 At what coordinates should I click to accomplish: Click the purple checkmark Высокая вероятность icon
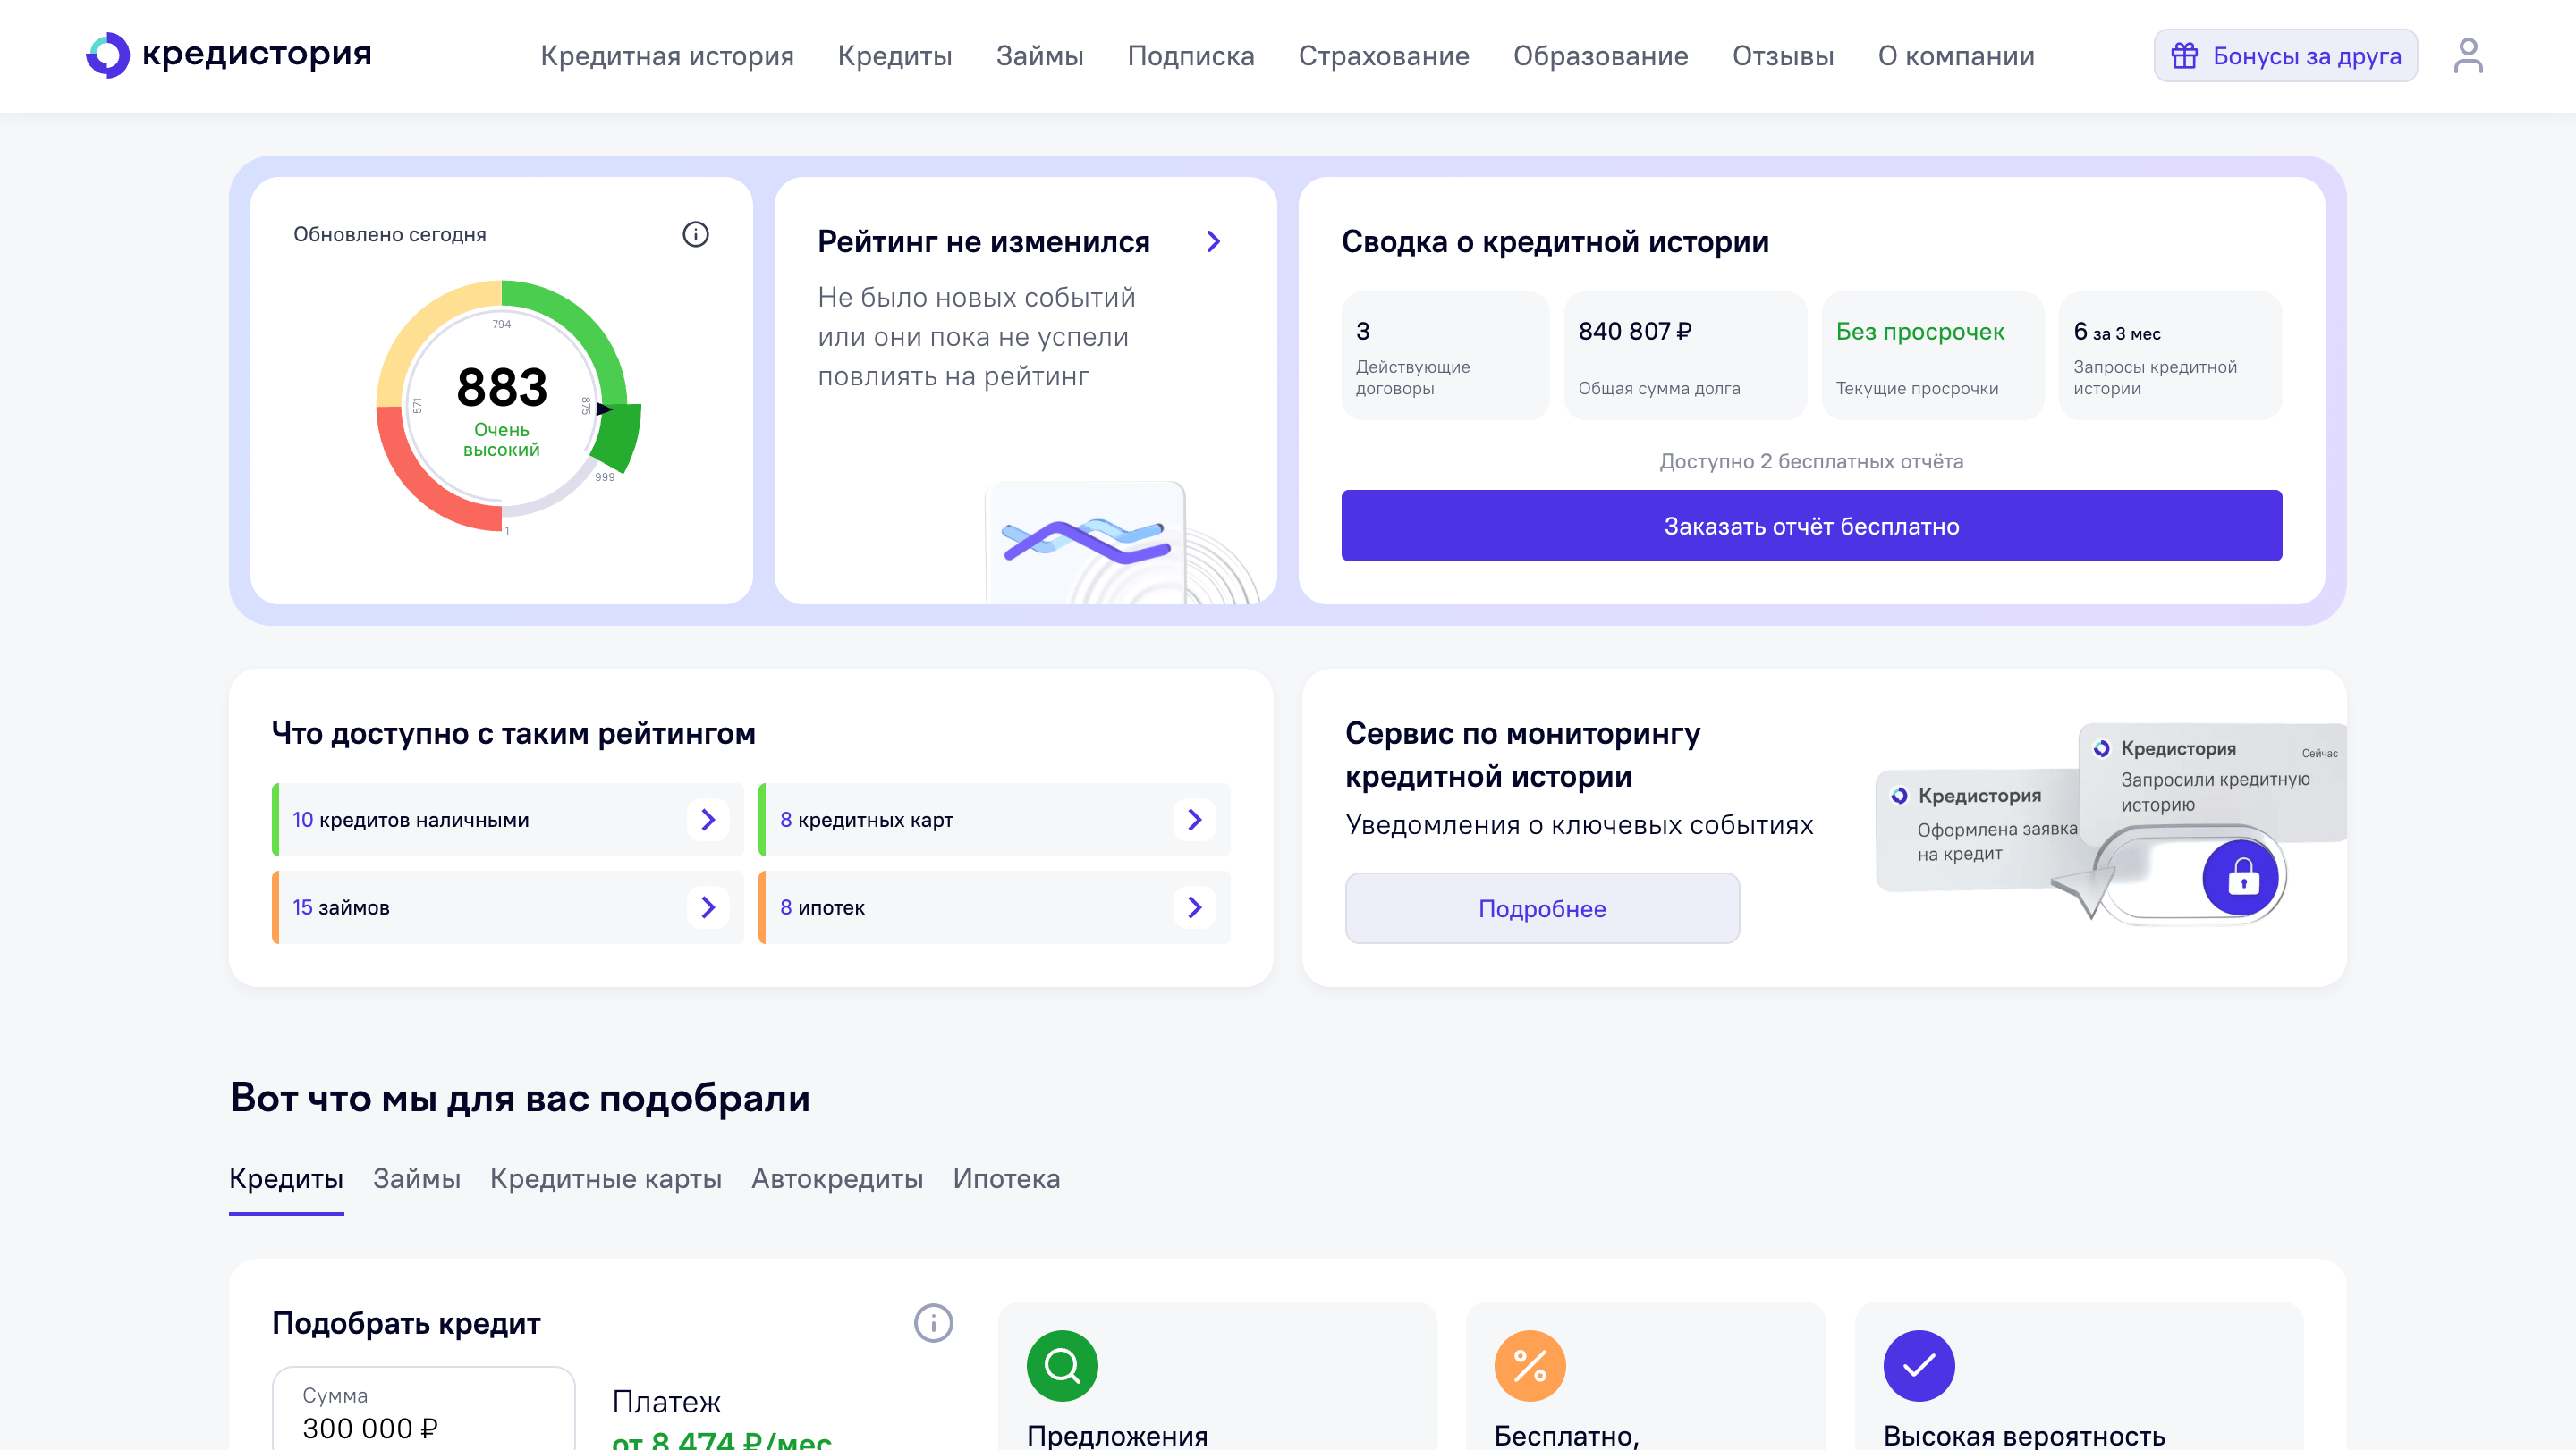click(x=1919, y=1365)
